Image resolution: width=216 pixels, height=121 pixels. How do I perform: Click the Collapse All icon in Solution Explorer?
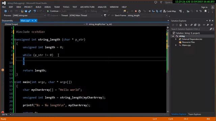[195, 25]
